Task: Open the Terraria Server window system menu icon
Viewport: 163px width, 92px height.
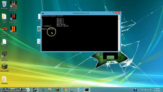Action: [x=43, y=13]
